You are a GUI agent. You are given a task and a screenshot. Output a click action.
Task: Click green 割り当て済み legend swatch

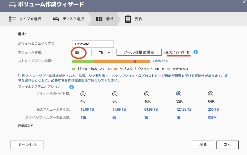coord(74,69)
